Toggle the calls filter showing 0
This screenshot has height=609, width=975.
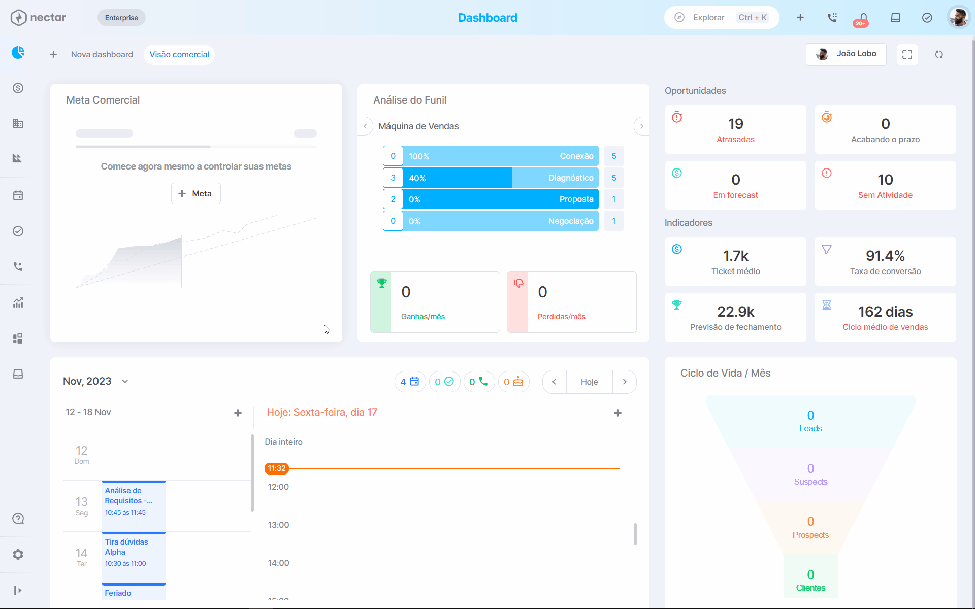pos(479,382)
